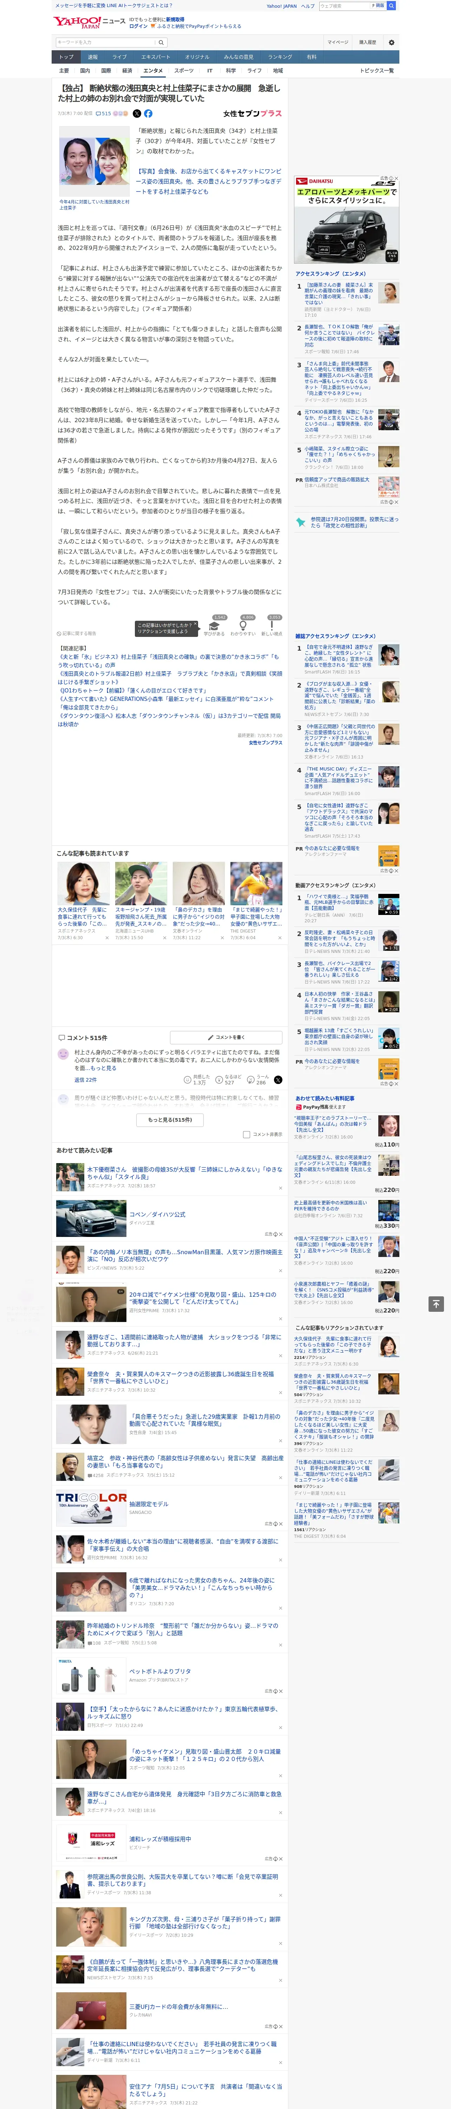Open the 参院選は7月20日投開票 banner link
The height and width of the screenshot is (2109, 451).
(x=347, y=522)
